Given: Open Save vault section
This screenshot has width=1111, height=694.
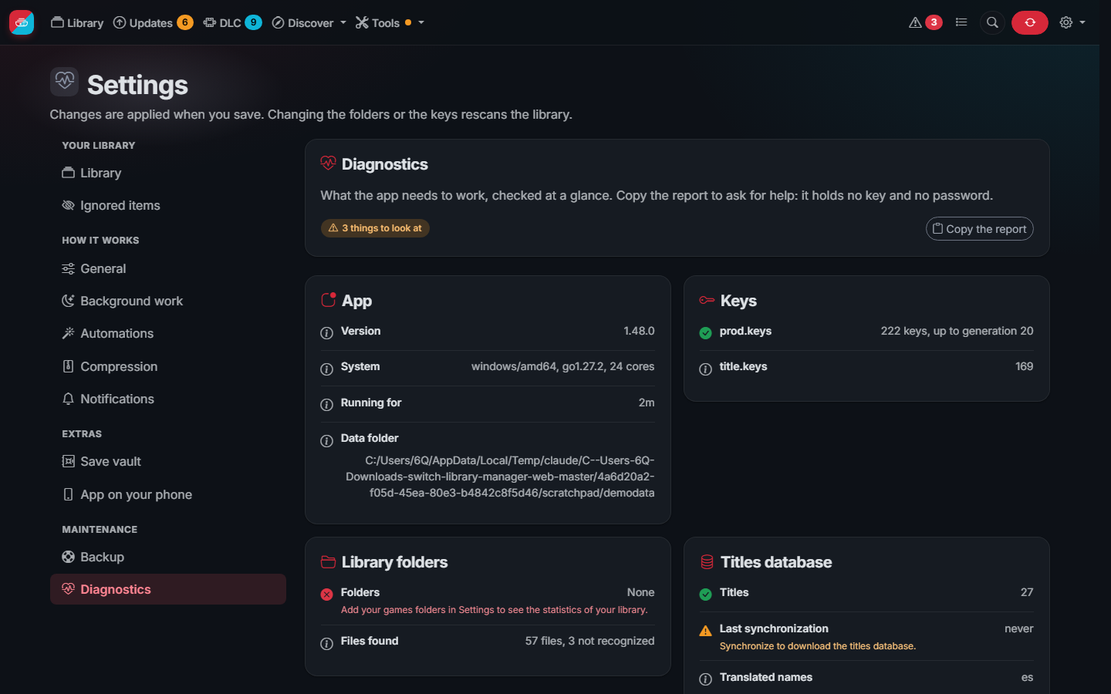Looking at the screenshot, I should 168,461.
